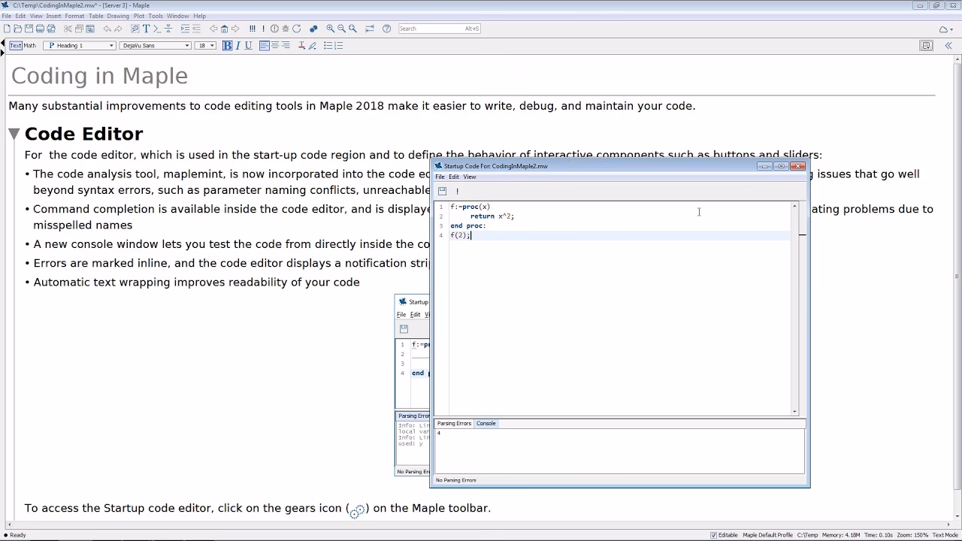Open the Insert menu in main window
The height and width of the screenshot is (541, 962).
[x=54, y=16]
